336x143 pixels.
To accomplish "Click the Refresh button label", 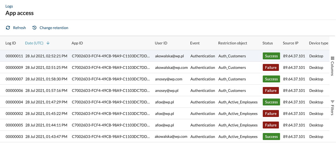I will [19, 28].
